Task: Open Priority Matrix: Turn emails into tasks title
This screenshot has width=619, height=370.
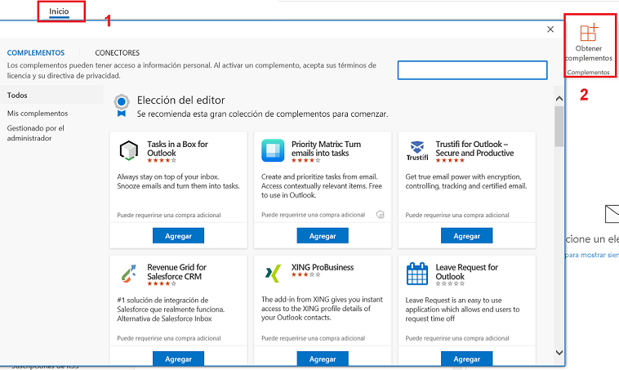Action: [326, 149]
